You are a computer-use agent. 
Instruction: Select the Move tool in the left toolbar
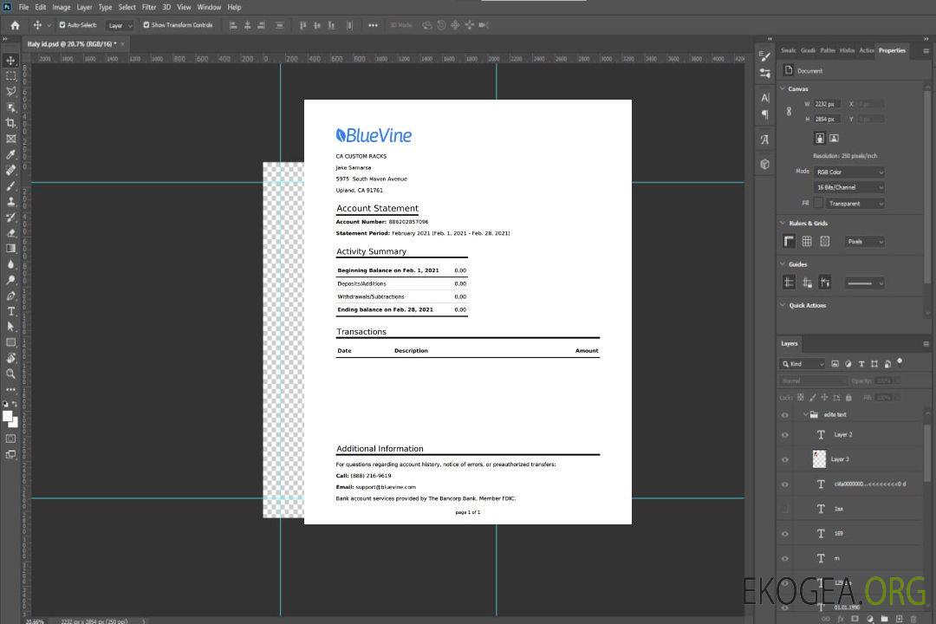[x=10, y=61]
